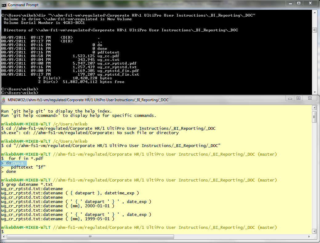The image size is (320, 243).
Task: Click the Command Prompt scrollbar down arrow
Action: tap(315, 92)
